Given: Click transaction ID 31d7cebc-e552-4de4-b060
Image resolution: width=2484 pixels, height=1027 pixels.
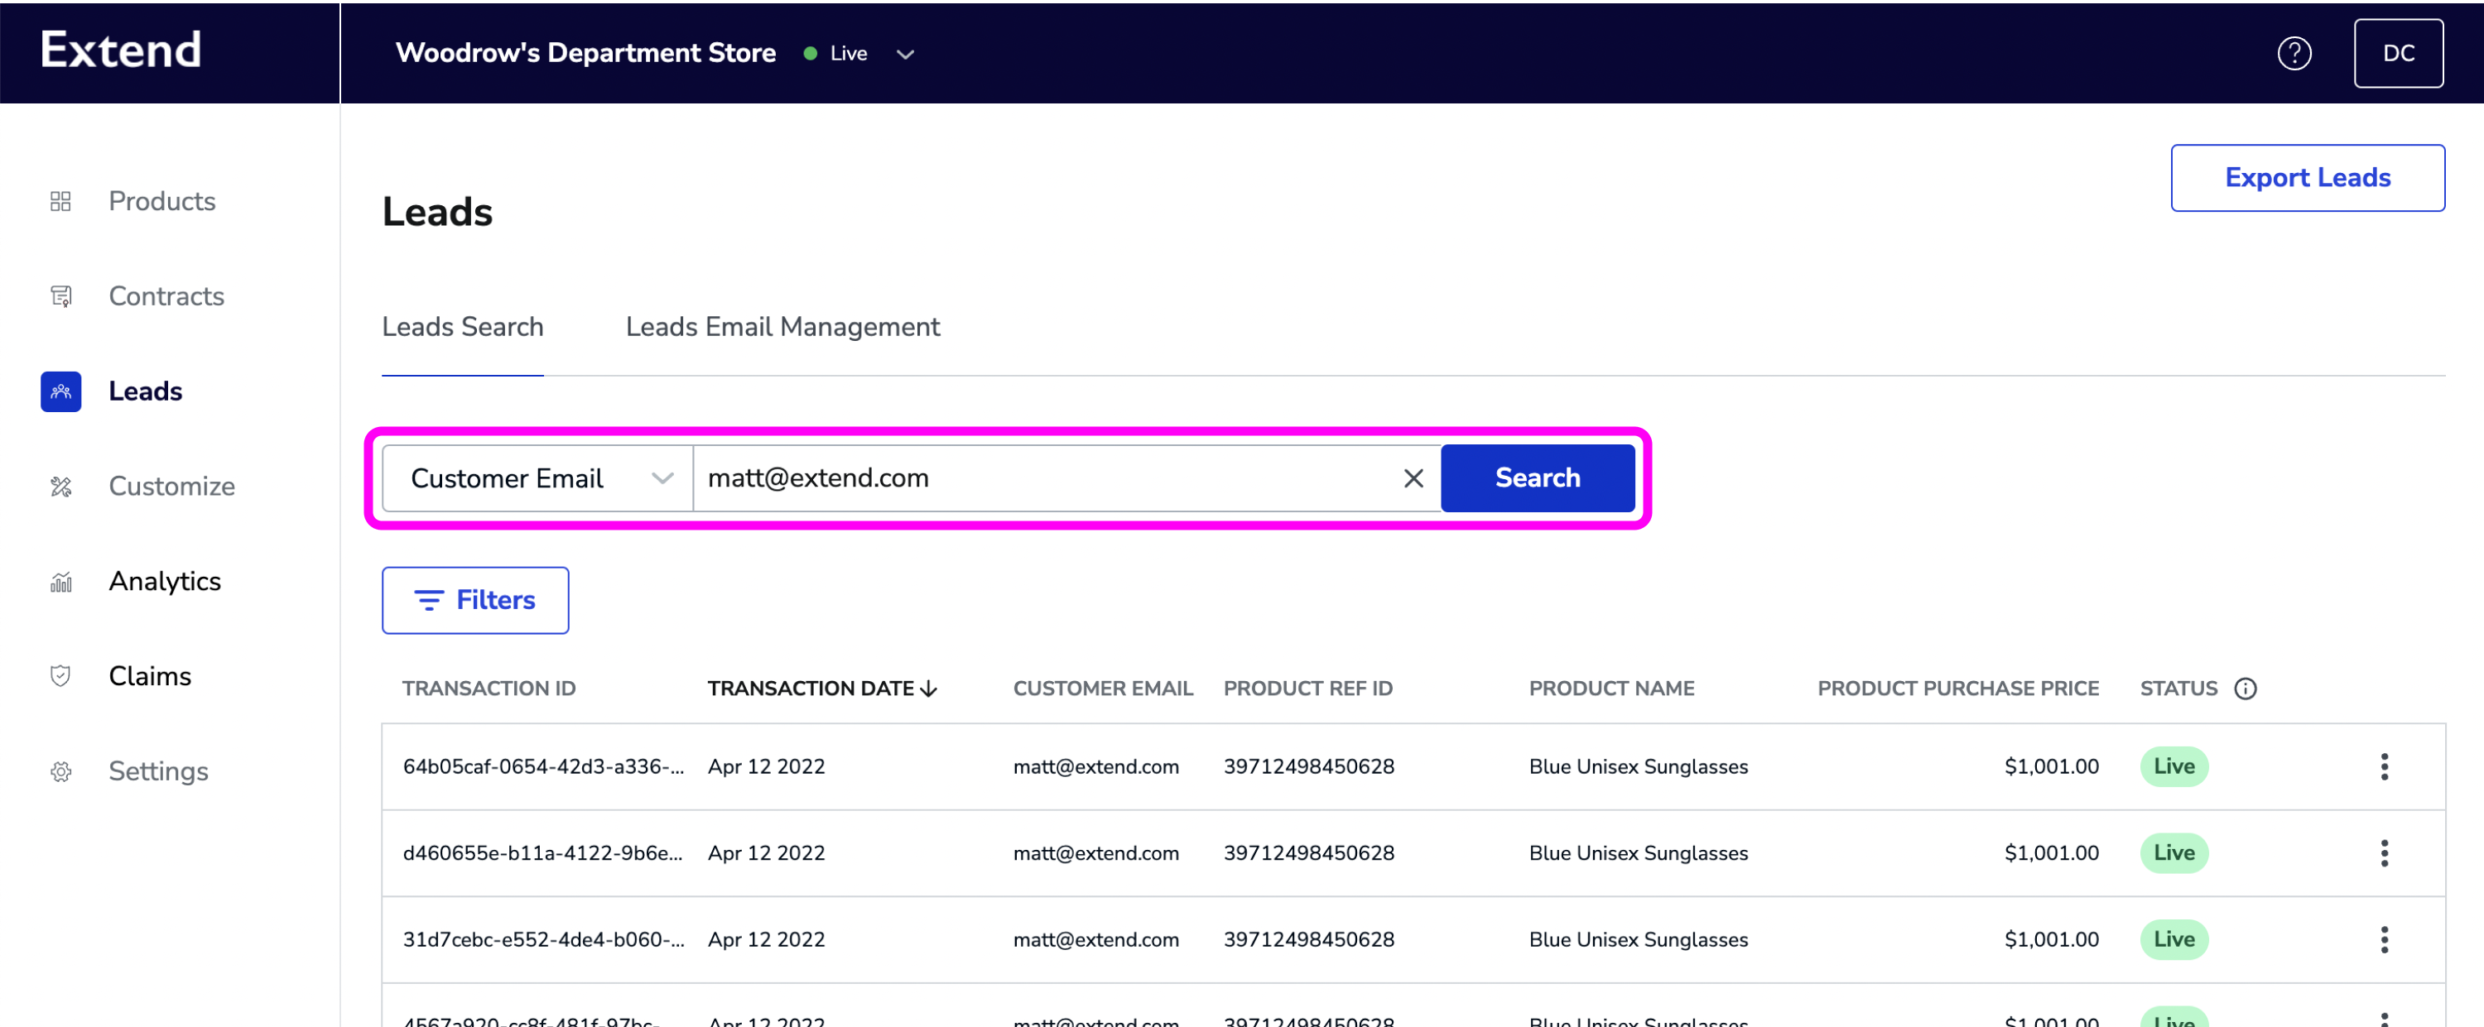Looking at the screenshot, I should point(543,939).
